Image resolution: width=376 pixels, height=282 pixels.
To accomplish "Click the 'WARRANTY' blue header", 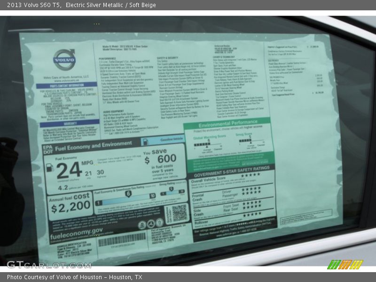I will pos(70,123).
